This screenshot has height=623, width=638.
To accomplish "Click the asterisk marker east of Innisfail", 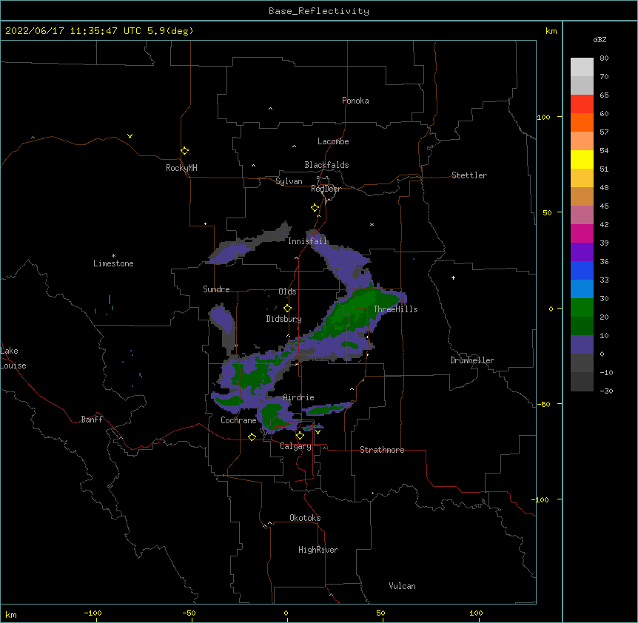I will coord(372,224).
